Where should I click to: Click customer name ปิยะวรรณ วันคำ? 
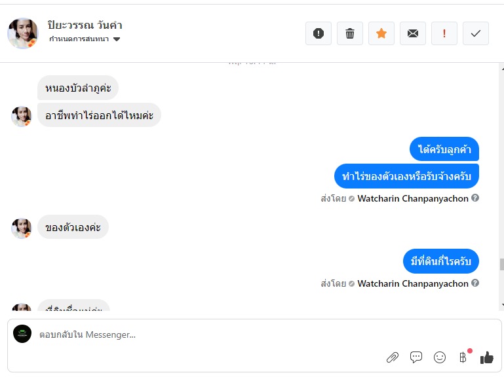85,25
